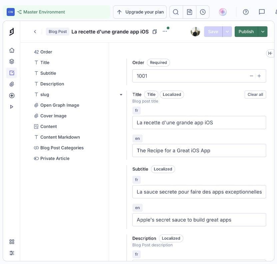Screen dimensions: 277x264
Task: Jump to Open Graph Image field
Action: 57,105
